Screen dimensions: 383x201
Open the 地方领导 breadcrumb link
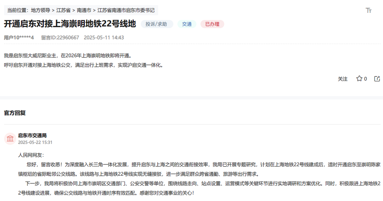[x=41, y=10]
